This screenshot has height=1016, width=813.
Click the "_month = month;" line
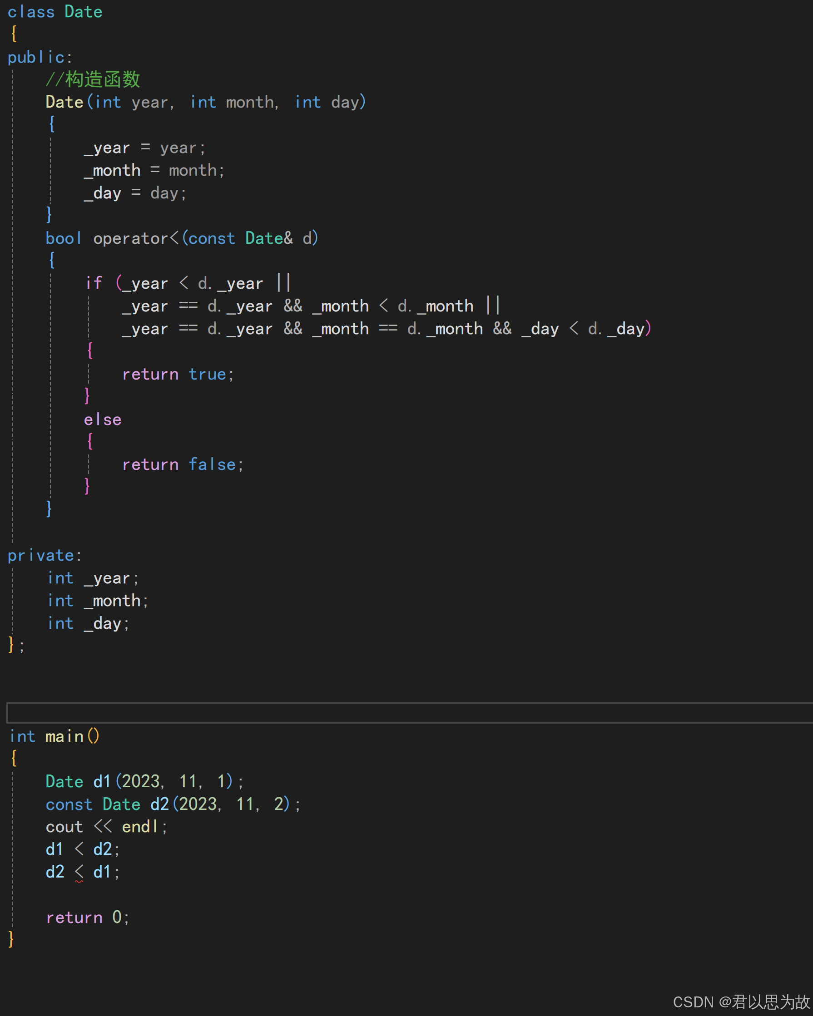153,170
